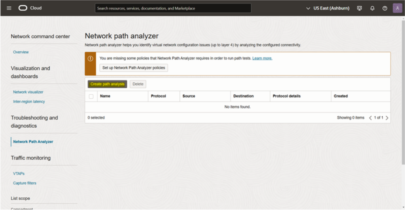Click Set up Network Path Analyzer policies

pos(134,68)
